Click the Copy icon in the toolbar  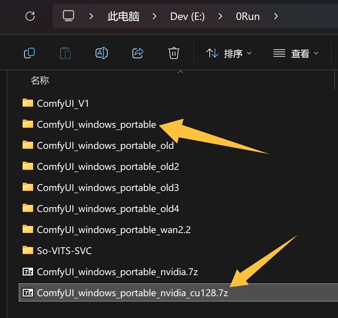[x=29, y=53]
